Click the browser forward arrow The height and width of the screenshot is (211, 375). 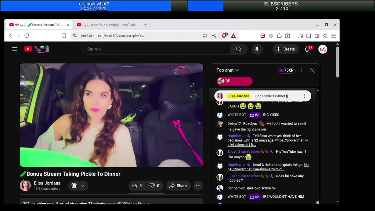click(x=18, y=35)
